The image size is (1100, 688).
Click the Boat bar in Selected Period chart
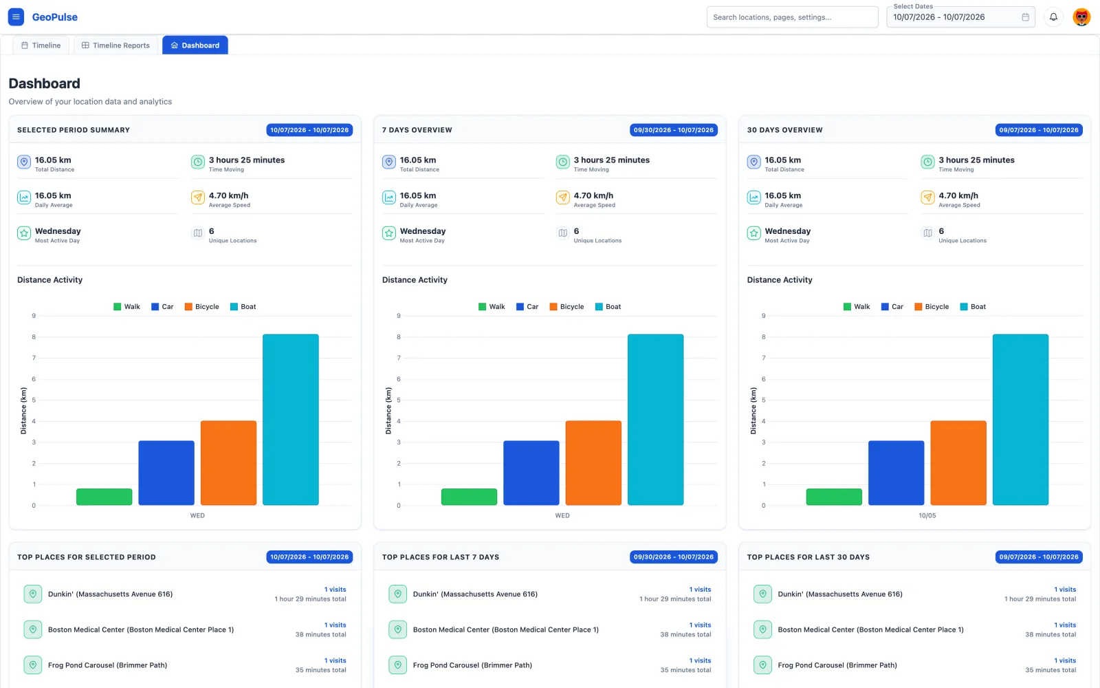tap(291, 420)
